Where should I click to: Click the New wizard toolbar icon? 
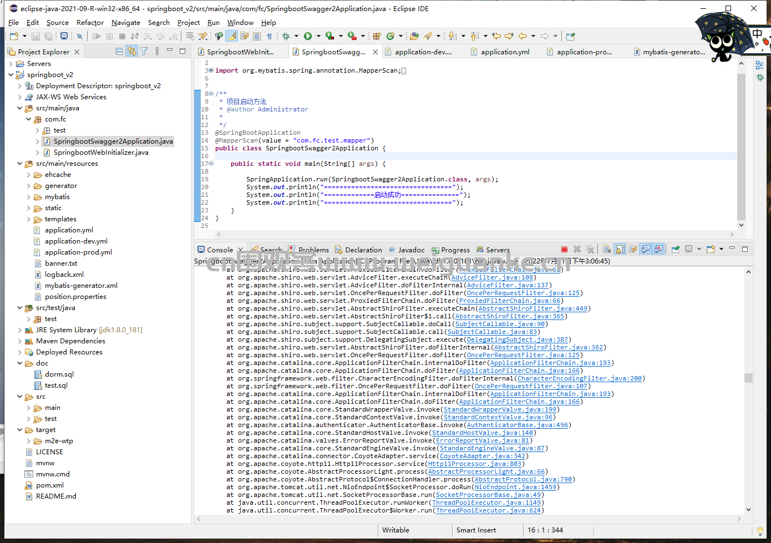pyautogui.click(x=14, y=36)
